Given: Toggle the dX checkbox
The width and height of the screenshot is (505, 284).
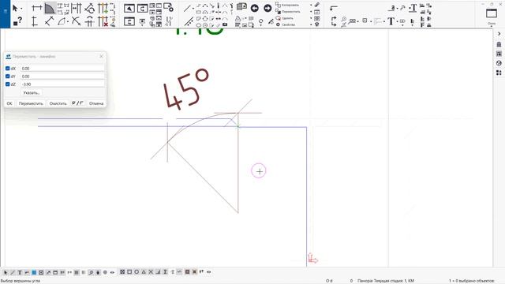Looking at the screenshot, I should tap(7, 69).
